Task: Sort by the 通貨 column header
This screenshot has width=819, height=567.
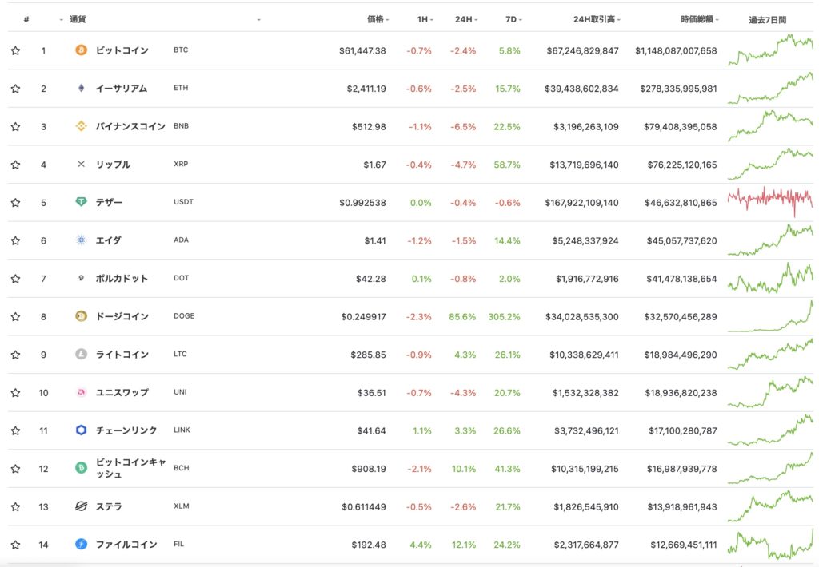Action: [78, 19]
